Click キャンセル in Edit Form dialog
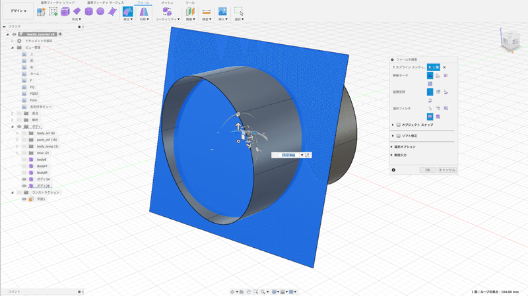 tap(447, 170)
